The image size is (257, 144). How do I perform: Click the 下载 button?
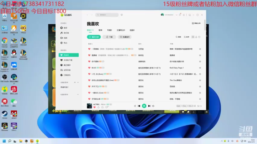click(109, 37)
